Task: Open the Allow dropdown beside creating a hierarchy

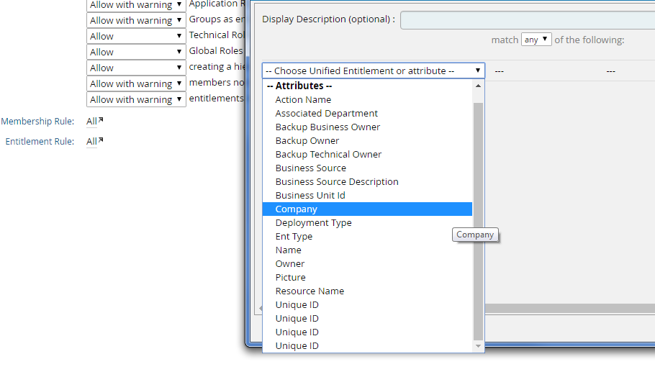Action: (x=136, y=68)
